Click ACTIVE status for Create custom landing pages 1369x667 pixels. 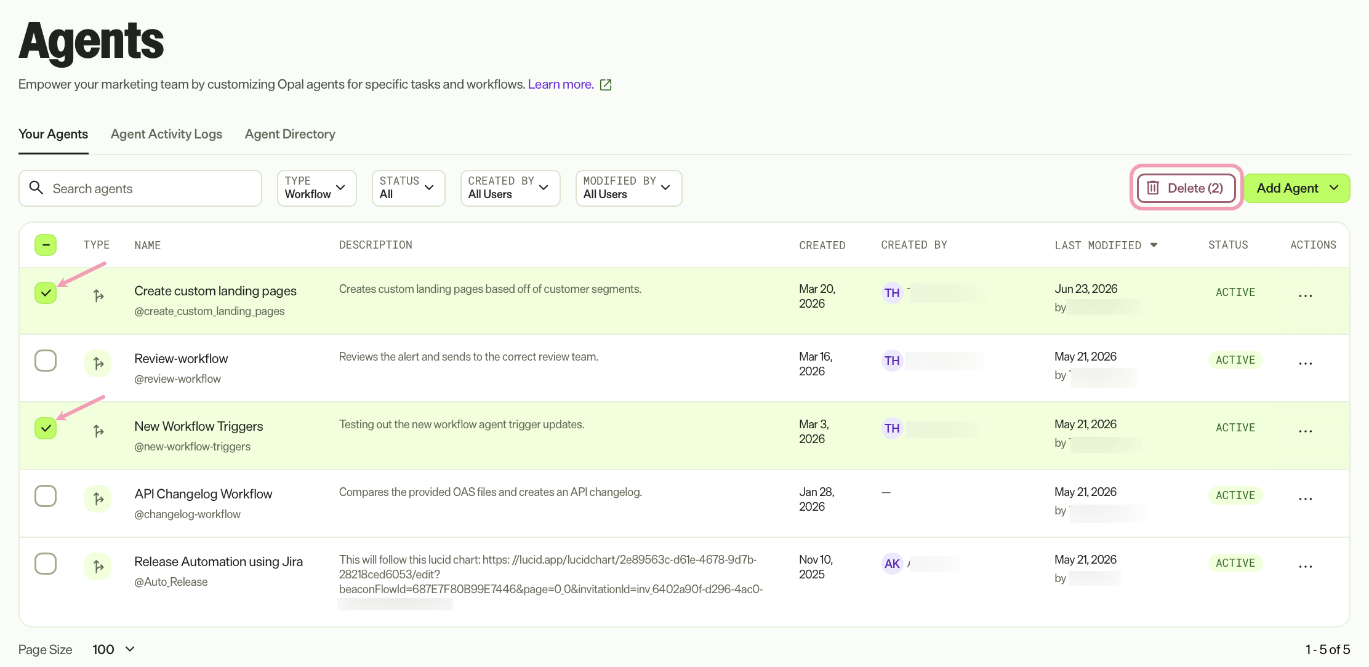[x=1235, y=292]
